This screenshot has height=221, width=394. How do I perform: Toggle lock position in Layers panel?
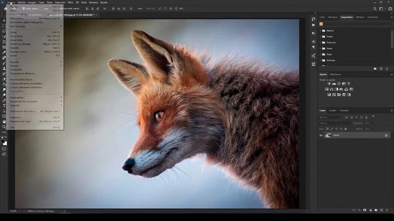coord(337,129)
